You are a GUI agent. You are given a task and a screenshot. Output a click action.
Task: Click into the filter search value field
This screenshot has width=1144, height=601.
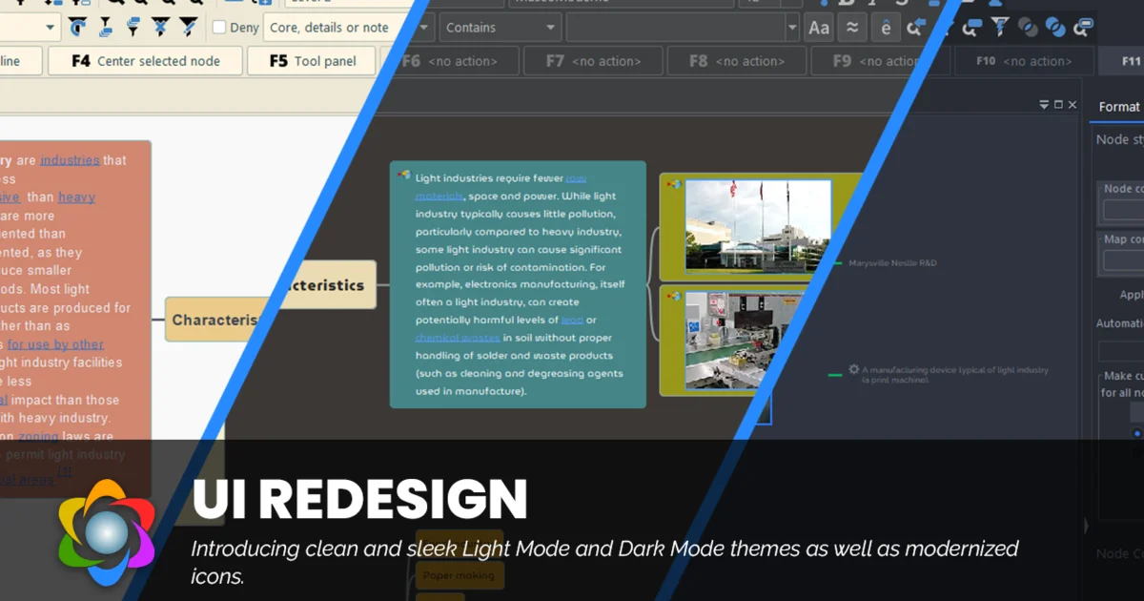[676, 28]
